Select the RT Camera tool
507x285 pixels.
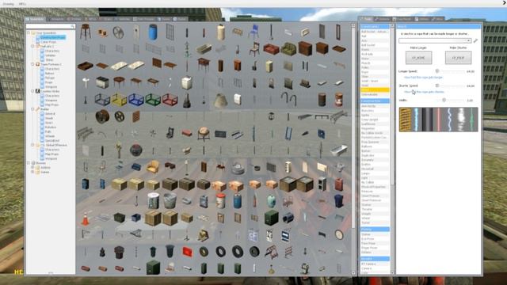(x=375, y=264)
